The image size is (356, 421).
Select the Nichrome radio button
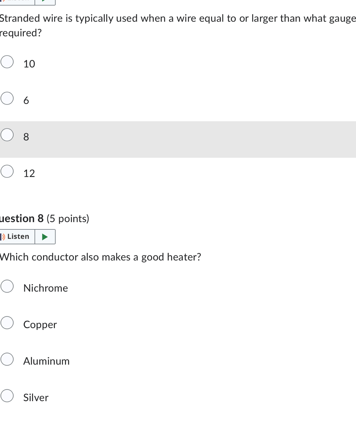point(7,286)
